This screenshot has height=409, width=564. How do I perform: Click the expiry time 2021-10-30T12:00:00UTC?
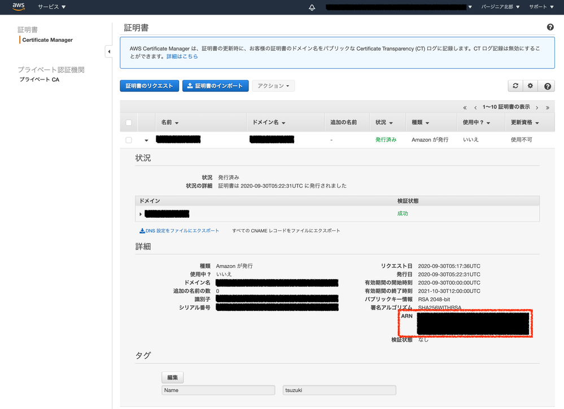tap(449, 291)
